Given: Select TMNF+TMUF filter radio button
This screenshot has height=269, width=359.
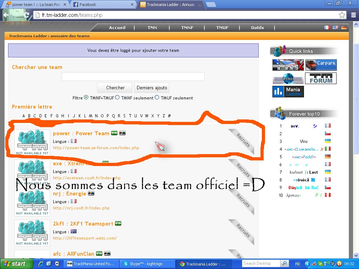Looking at the screenshot, I should click(x=86, y=97).
